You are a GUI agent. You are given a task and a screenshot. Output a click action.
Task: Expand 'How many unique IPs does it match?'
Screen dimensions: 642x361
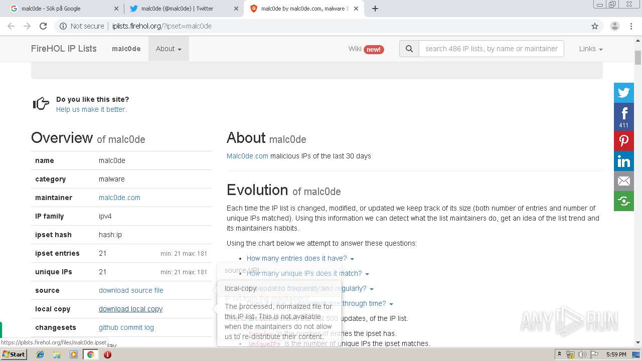coord(307,273)
